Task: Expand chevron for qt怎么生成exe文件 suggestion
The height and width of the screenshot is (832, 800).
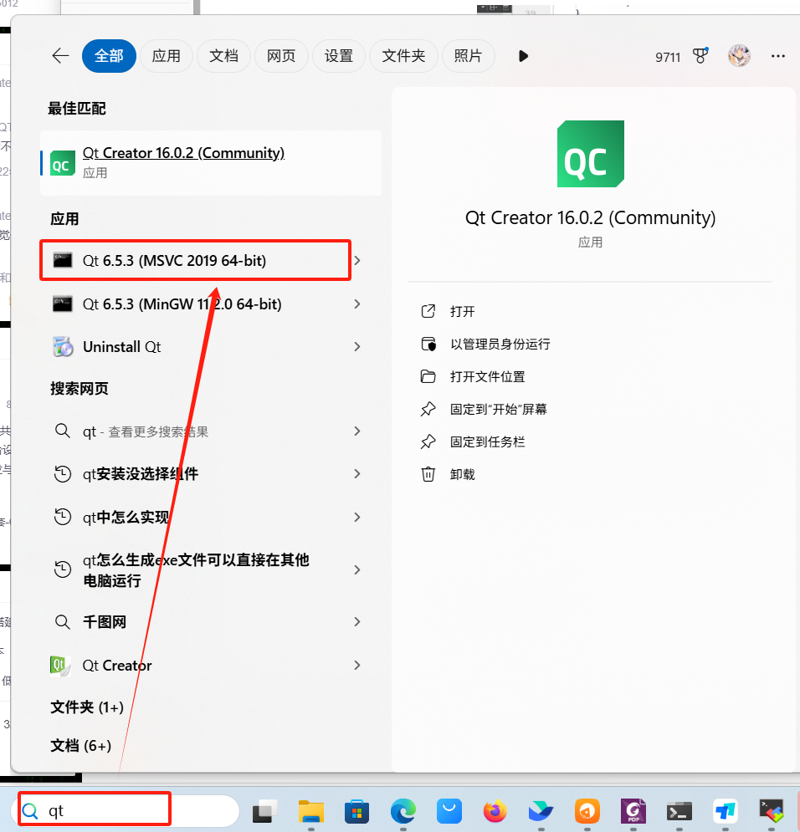Action: pyautogui.click(x=357, y=570)
